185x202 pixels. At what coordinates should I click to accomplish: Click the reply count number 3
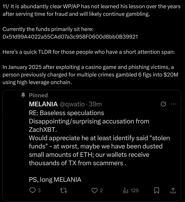click(x=39, y=191)
